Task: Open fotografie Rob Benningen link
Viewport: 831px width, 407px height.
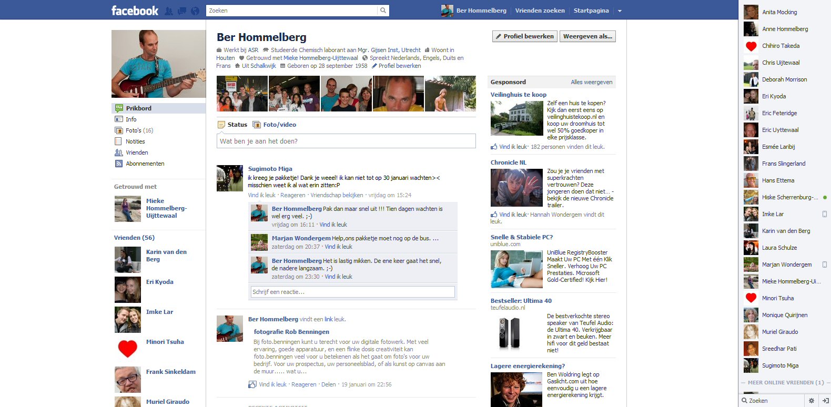Action: pyautogui.click(x=291, y=332)
